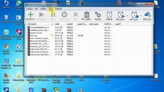Screen dimensions: 164x92
Task: Select the InfernoTool_MTK_EXT_... download row
Action: 89,49
